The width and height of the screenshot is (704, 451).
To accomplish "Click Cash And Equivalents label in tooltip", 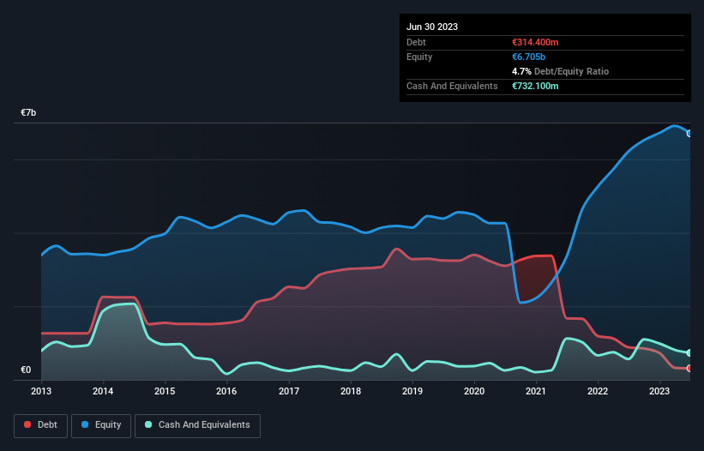I will tap(452, 86).
